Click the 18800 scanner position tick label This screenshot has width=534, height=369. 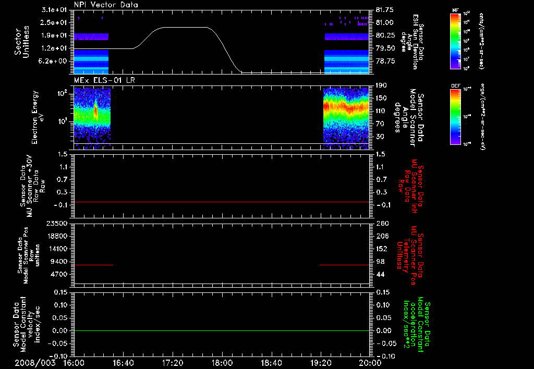[56, 236]
